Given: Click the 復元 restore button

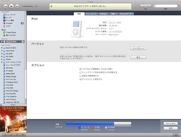Looking at the screenshot, I should (x=138, y=58).
